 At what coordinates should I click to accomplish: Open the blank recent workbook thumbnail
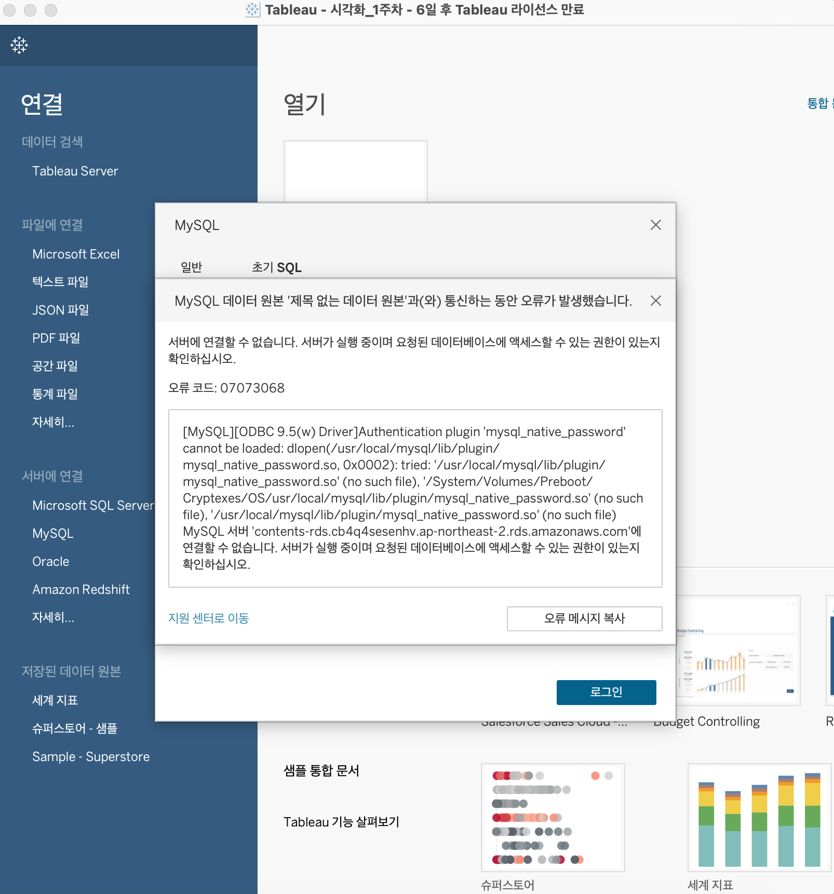point(356,171)
